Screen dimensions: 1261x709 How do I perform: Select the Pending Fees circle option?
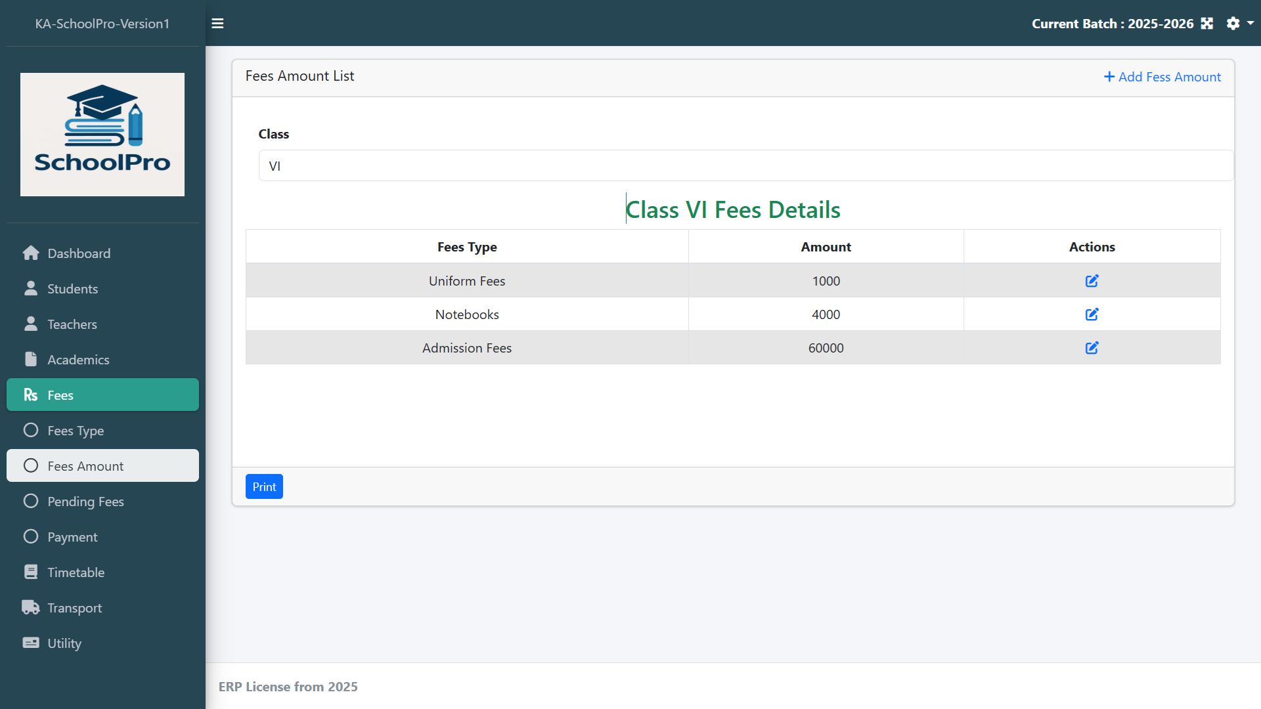[x=31, y=502]
